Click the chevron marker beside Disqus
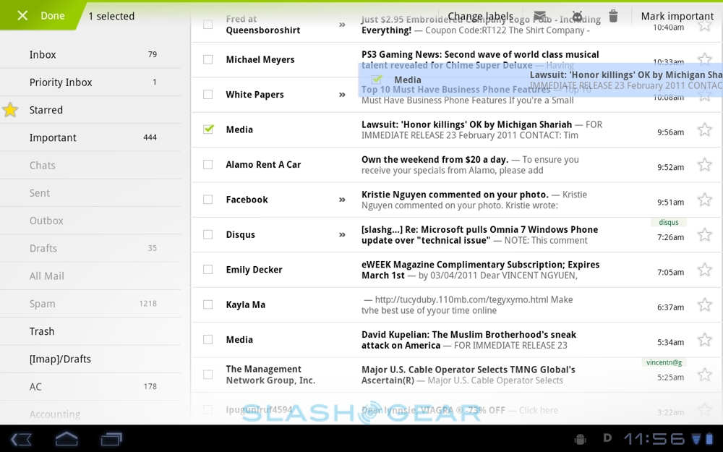723x452 pixels. click(x=342, y=234)
